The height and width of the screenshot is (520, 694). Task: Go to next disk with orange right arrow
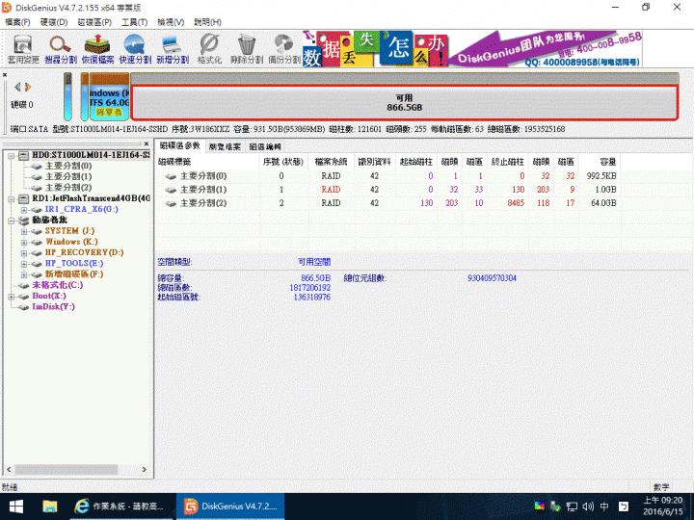[x=28, y=87]
